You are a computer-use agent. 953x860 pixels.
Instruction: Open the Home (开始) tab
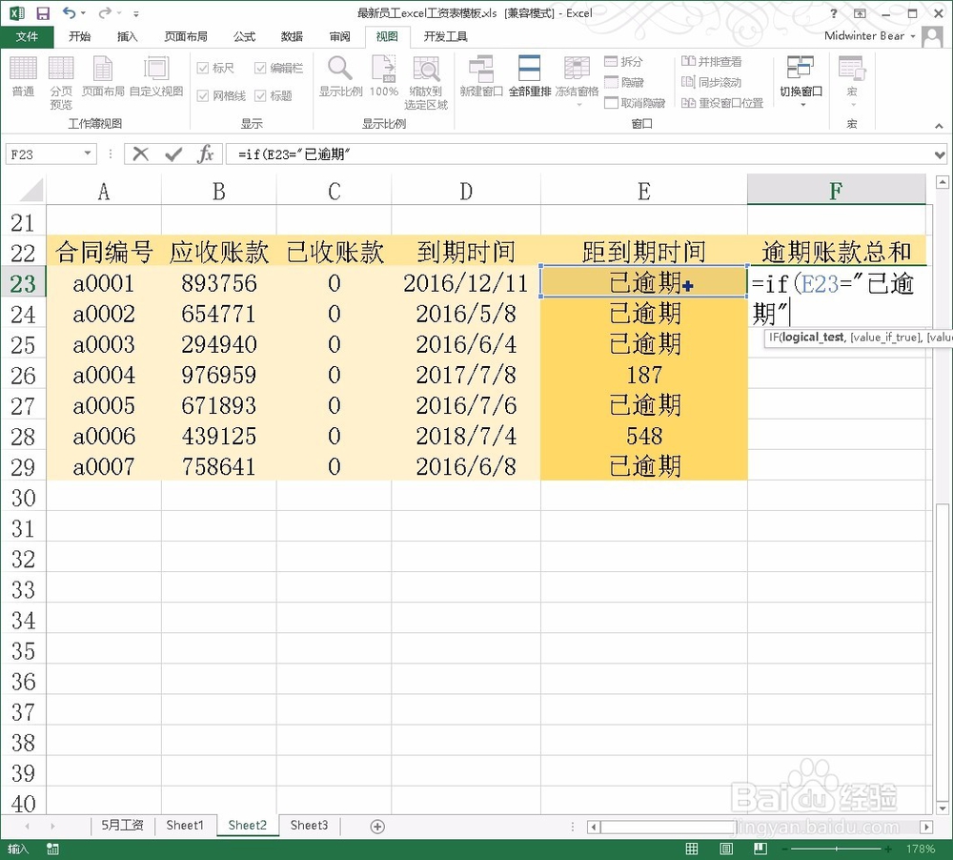[80, 36]
